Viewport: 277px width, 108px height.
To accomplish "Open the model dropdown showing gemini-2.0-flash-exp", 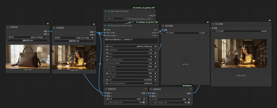I will click(131, 46).
